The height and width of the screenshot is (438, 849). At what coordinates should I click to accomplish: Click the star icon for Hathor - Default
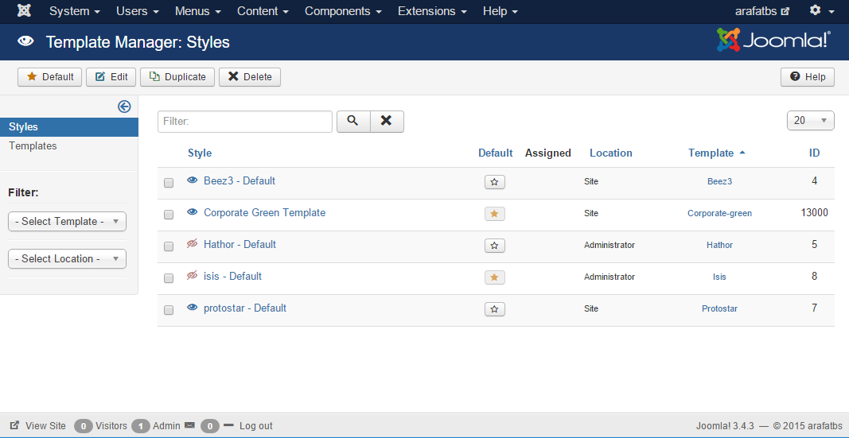coord(494,246)
